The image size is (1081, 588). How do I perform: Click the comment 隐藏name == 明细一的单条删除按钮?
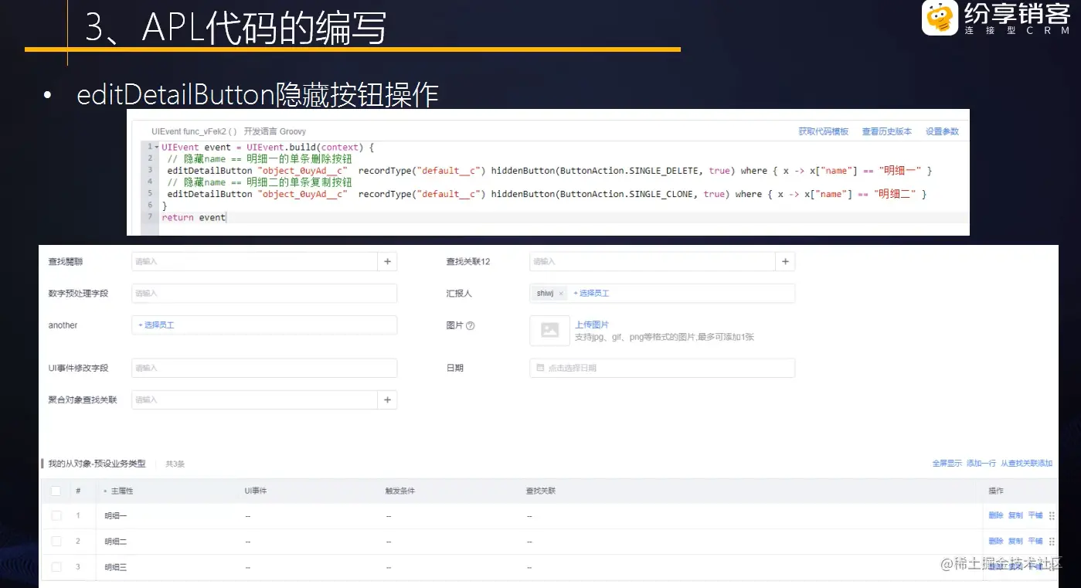click(260, 158)
